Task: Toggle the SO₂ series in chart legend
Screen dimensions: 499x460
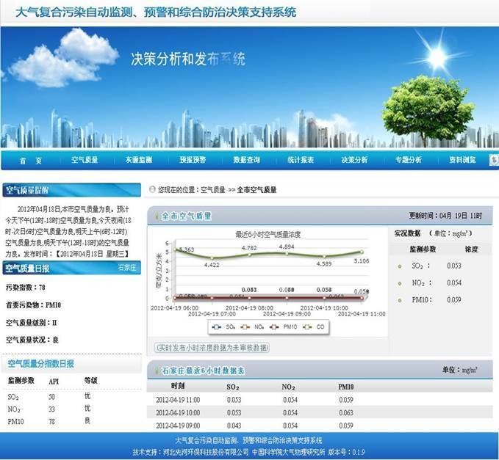Action: pos(220,326)
